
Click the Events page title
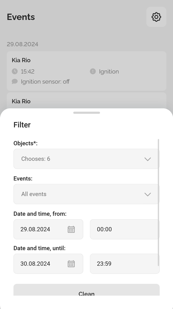(x=21, y=17)
